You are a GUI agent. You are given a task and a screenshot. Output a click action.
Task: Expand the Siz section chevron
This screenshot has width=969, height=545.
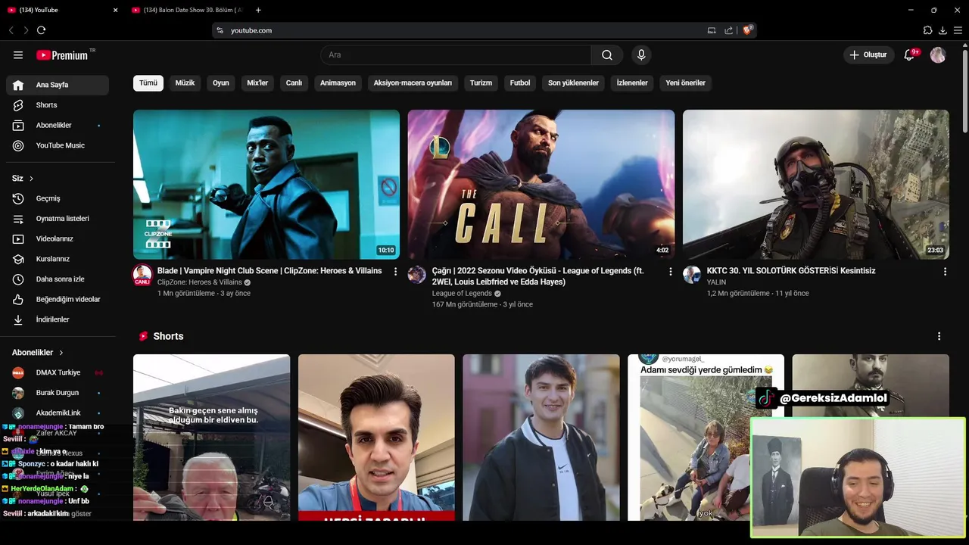coord(31,179)
